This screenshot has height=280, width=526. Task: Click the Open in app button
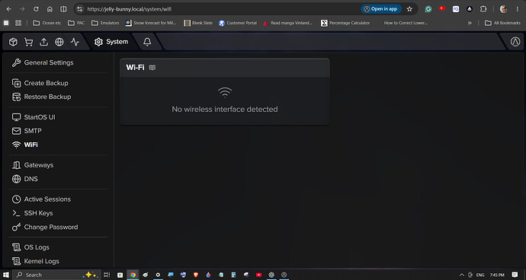(381, 9)
